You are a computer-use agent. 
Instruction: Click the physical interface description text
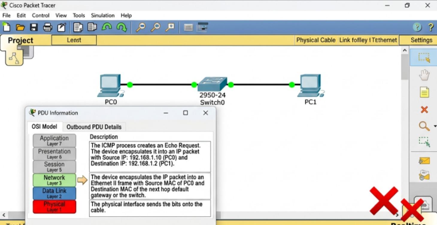click(x=150, y=208)
